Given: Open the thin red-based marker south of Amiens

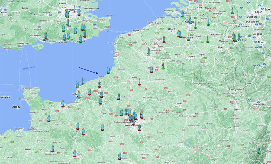Looking at the screenshot, I should tap(140, 82).
